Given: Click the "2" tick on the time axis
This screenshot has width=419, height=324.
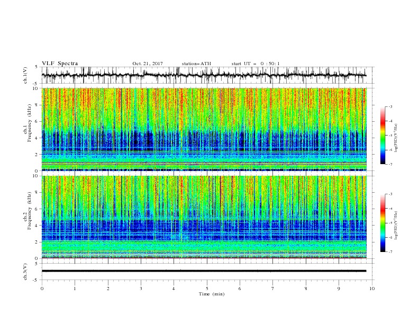Looking at the screenshot, I should [108, 289].
